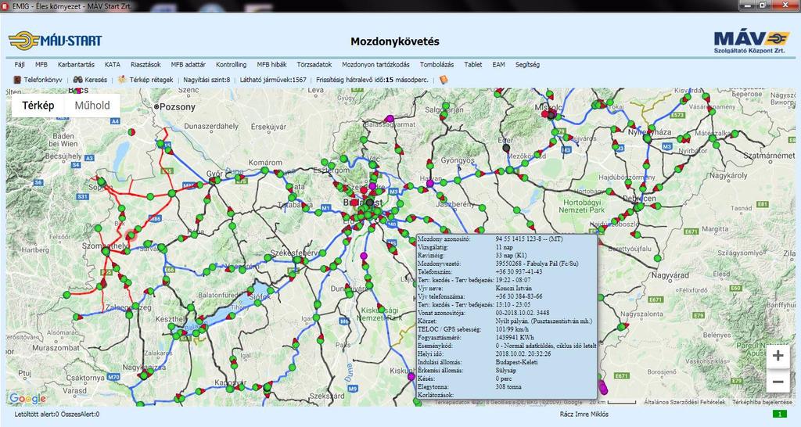Click the Mozdonykövetés page title
Viewport: 801px width, 427px height.
click(x=395, y=42)
